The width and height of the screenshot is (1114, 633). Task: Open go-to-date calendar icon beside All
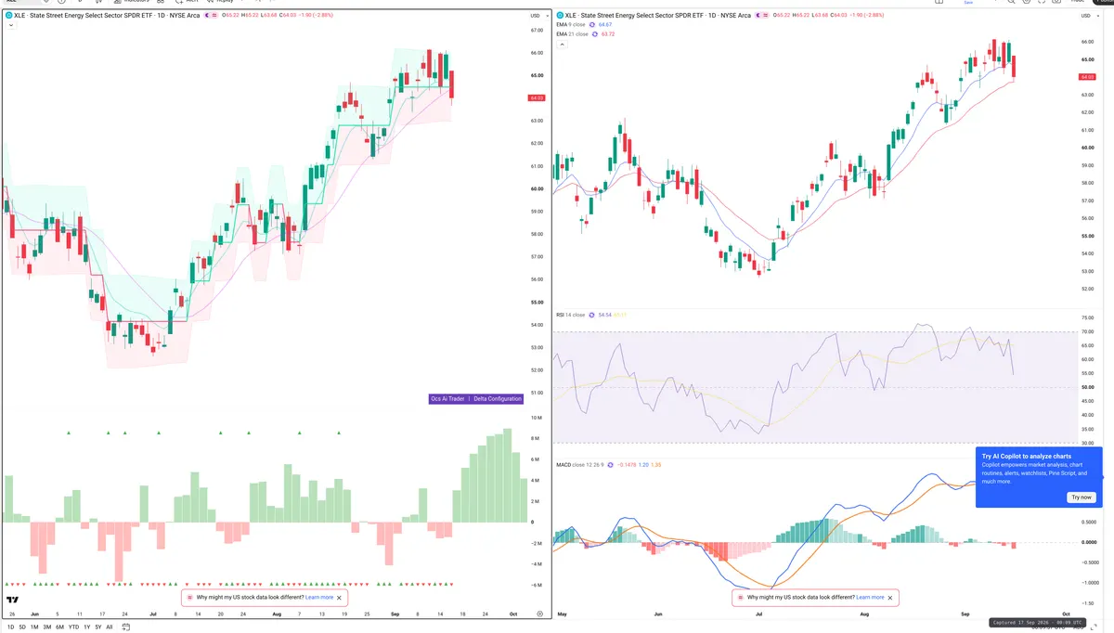pyautogui.click(x=125, y=627)
